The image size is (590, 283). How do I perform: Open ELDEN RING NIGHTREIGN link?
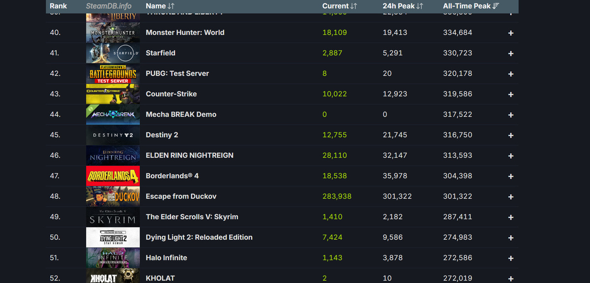pyautogui.click(x=189, y=156)
